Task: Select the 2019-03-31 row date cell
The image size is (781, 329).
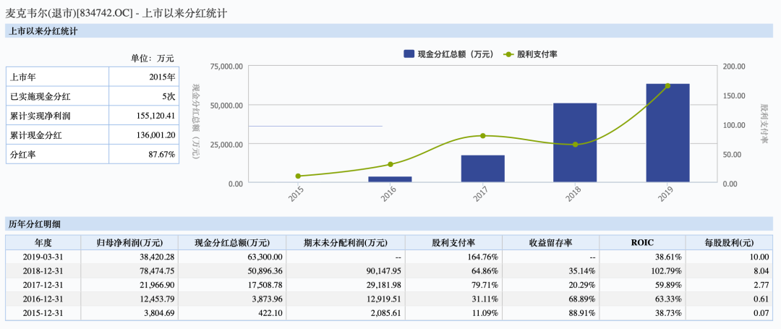Action: 43,257
